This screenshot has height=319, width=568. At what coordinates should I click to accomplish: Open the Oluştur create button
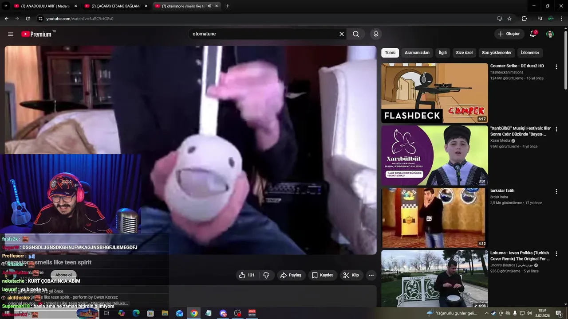[x=509, y=34]
